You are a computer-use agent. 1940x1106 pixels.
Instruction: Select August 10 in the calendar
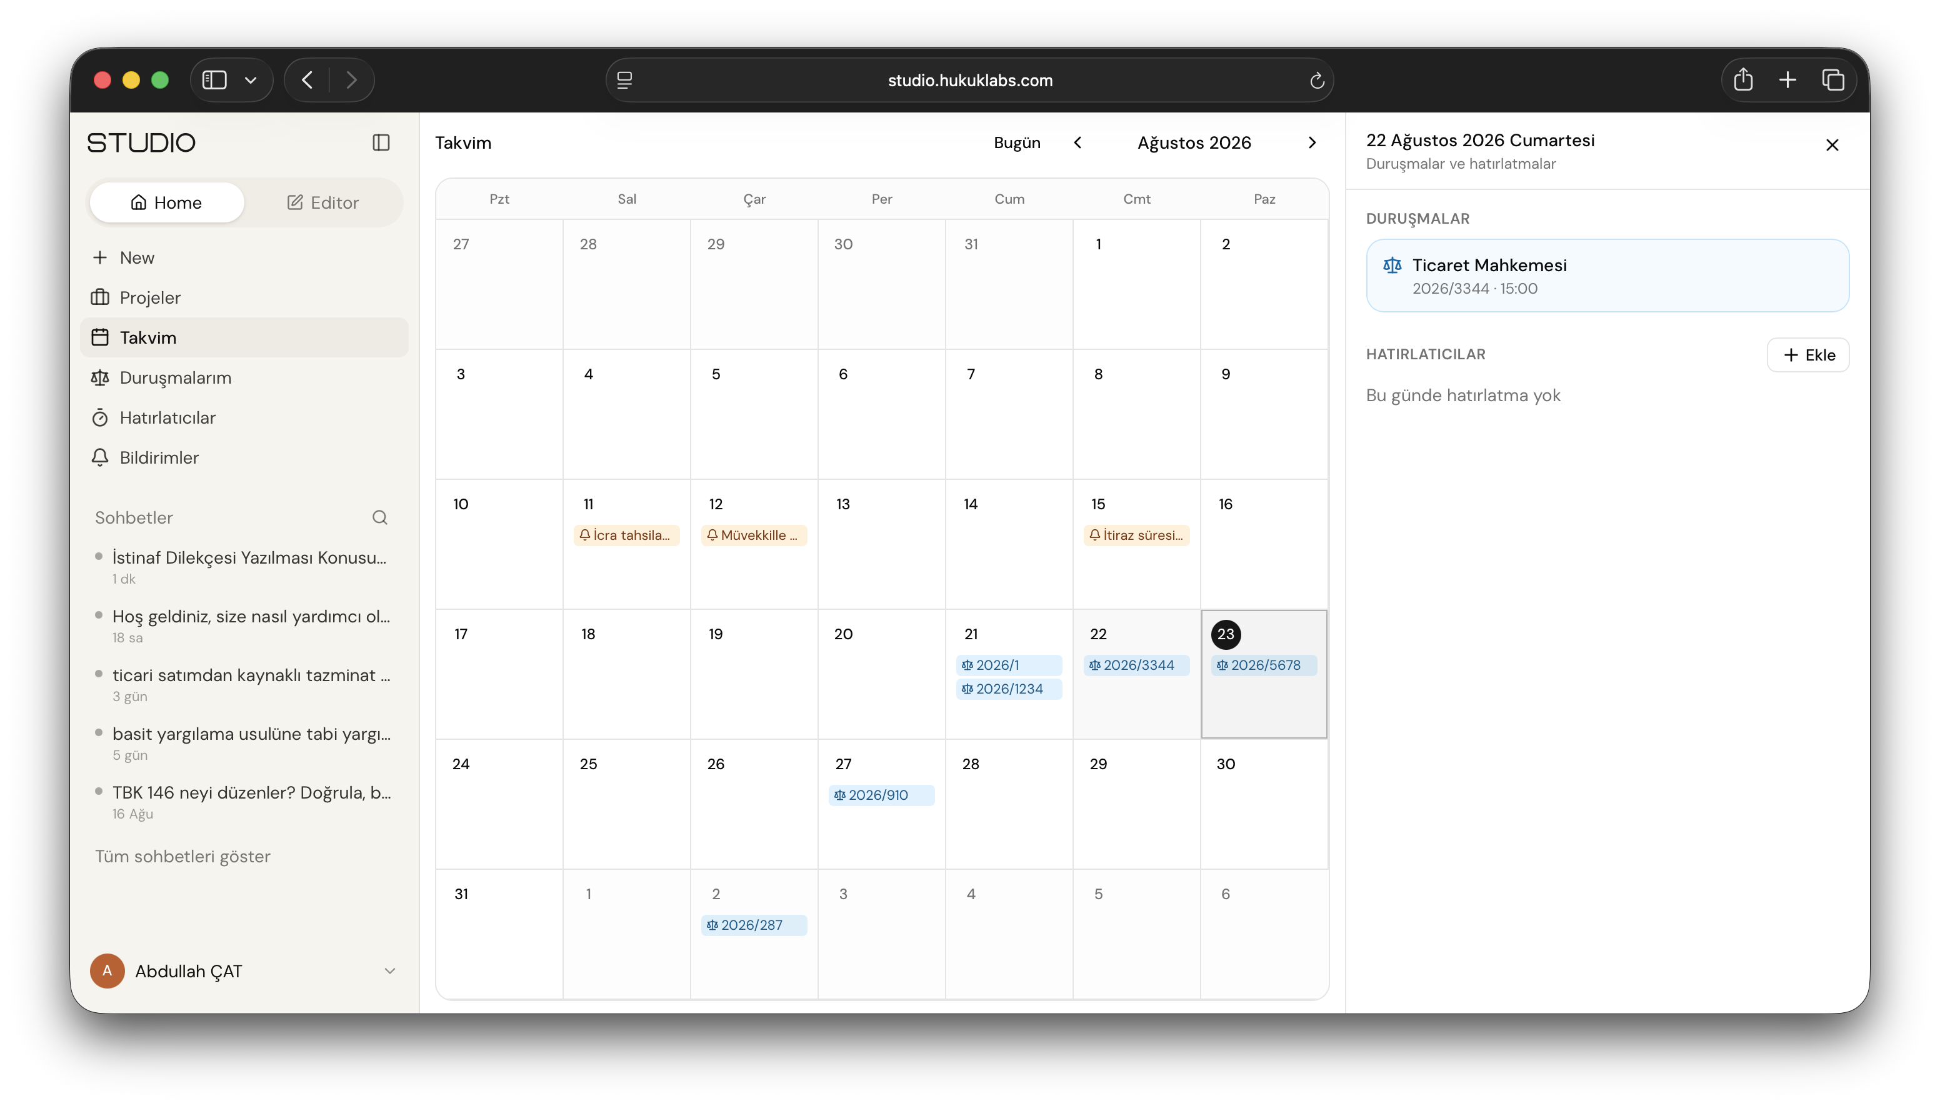click(498, 544)
